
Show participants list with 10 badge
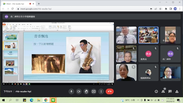[x=163, y=92]
